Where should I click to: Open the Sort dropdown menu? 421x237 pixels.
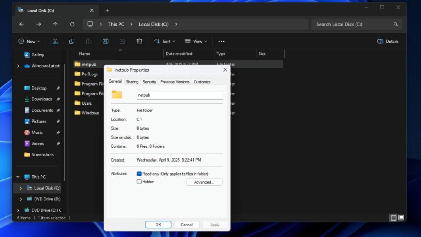point(165,41)
